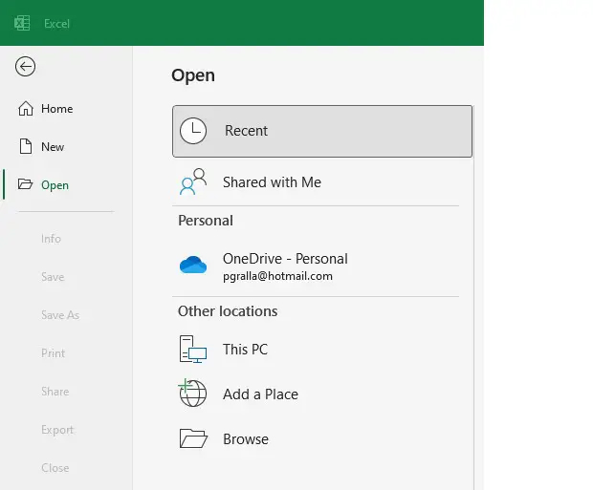
Task: Click the Excel logo in title bar
Action: pos(21,23)
